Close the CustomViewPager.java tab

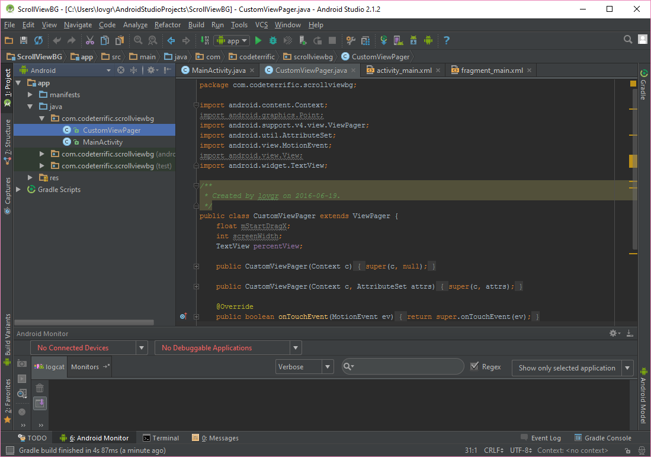tap(353, 70)
